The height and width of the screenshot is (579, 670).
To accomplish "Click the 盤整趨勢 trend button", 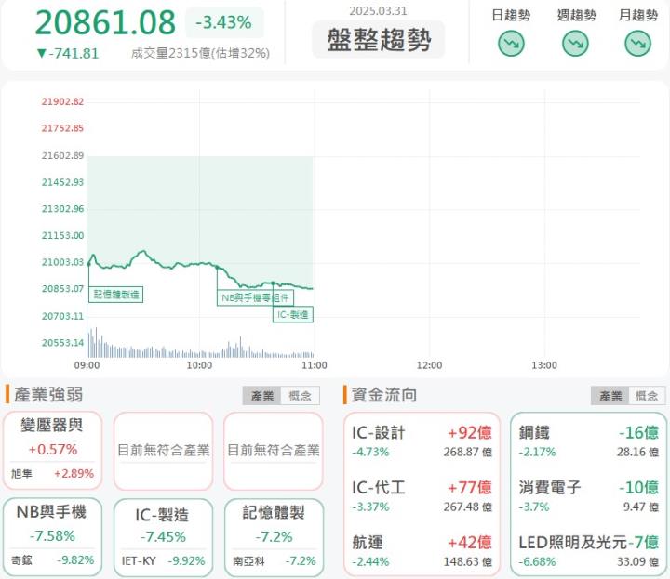I will tap(378, 39).
